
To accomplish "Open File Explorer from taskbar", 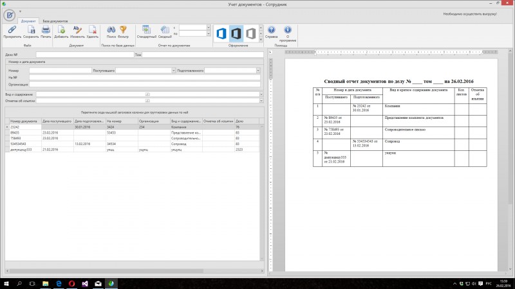I will [45, 283].
